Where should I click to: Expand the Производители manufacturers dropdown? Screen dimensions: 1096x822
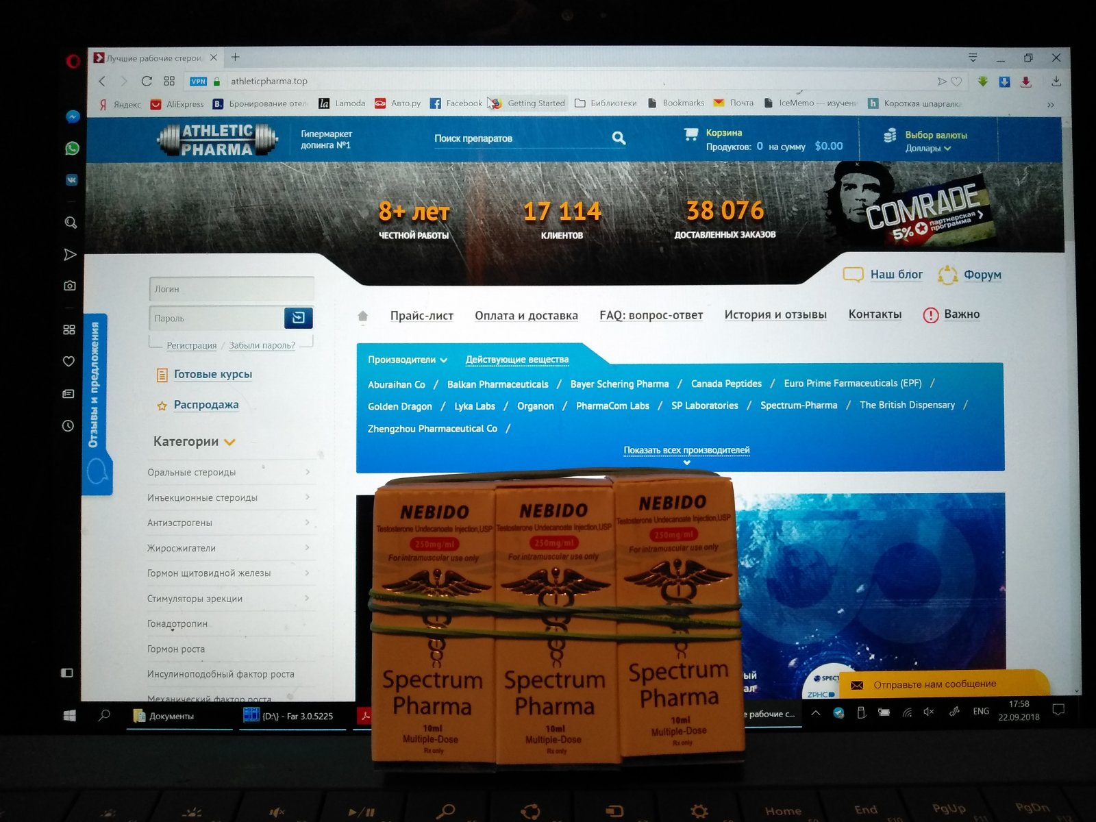coord(408,360)
